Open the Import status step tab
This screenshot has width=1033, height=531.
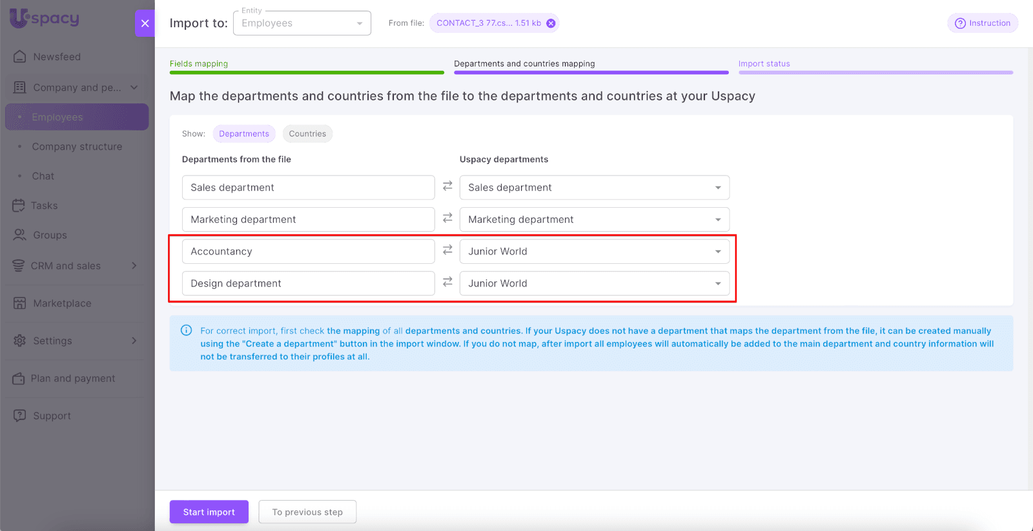(764, 64)
